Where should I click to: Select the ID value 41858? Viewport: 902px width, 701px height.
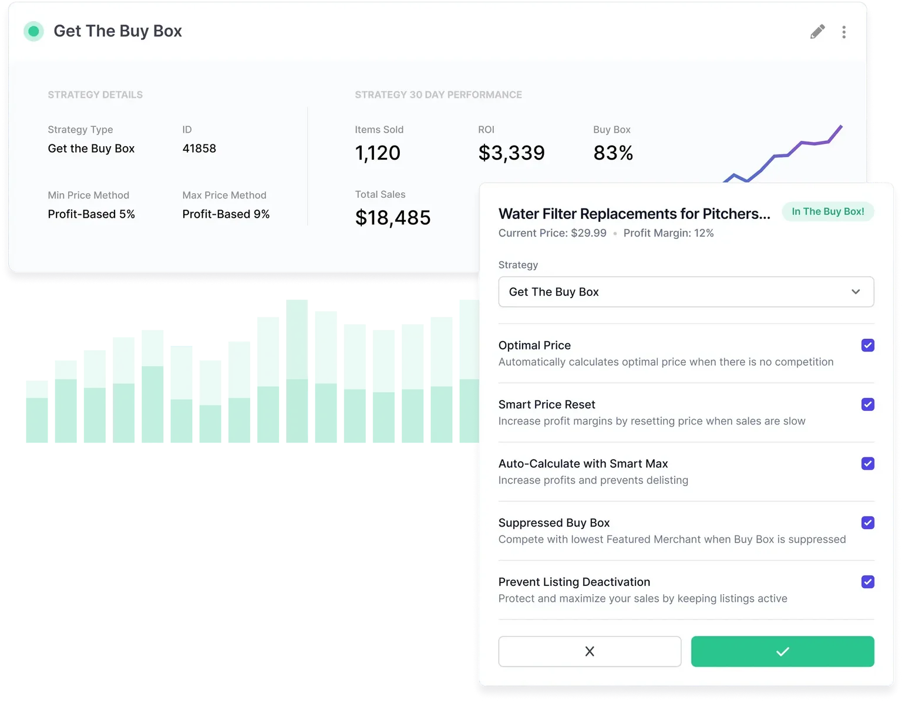[x=199, y=149]
